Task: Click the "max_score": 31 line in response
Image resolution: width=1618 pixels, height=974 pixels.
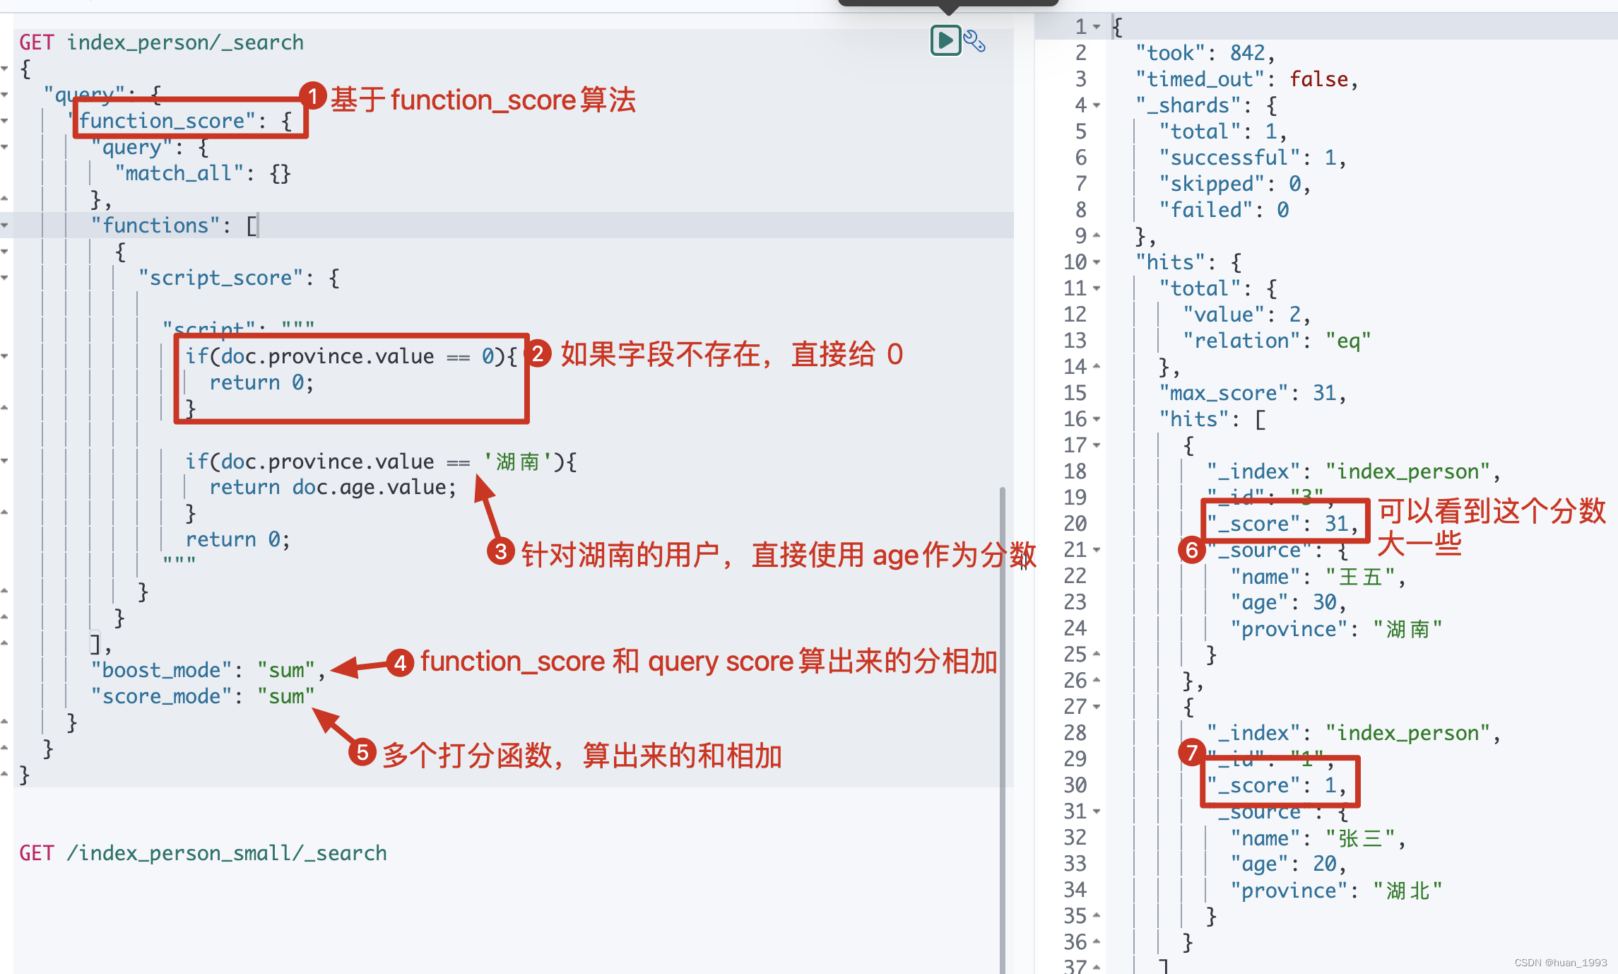Action: tap(1251, 393)
